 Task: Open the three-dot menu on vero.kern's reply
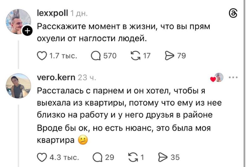(234, 77)
